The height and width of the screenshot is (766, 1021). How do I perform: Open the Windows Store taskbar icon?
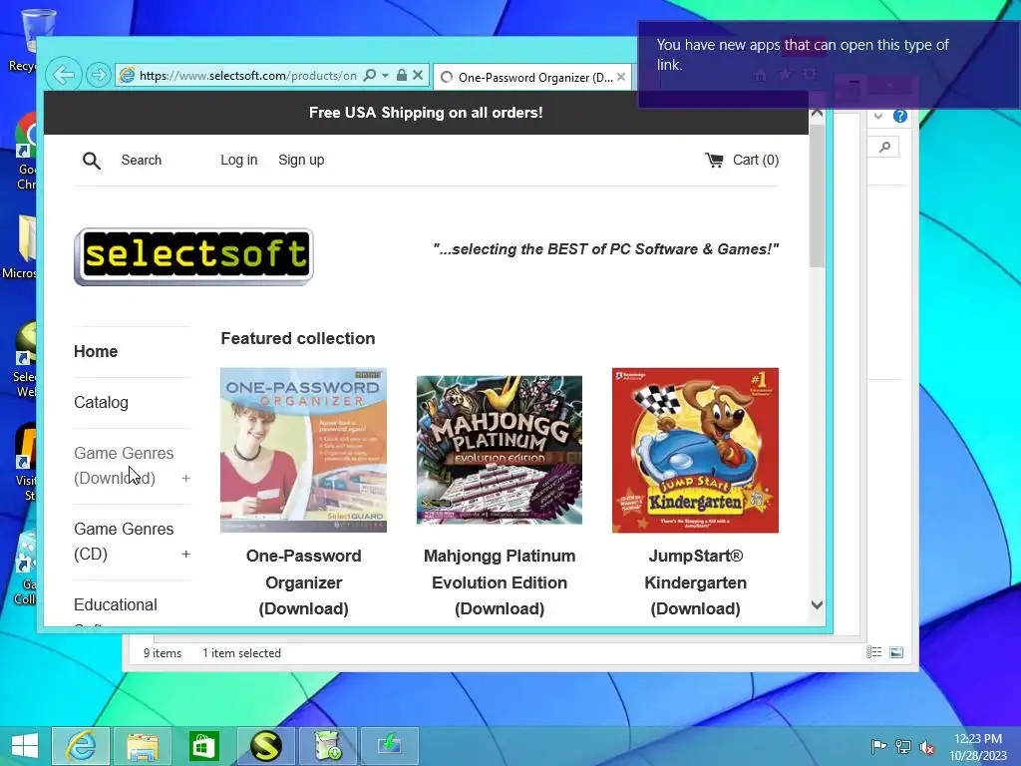203,746
